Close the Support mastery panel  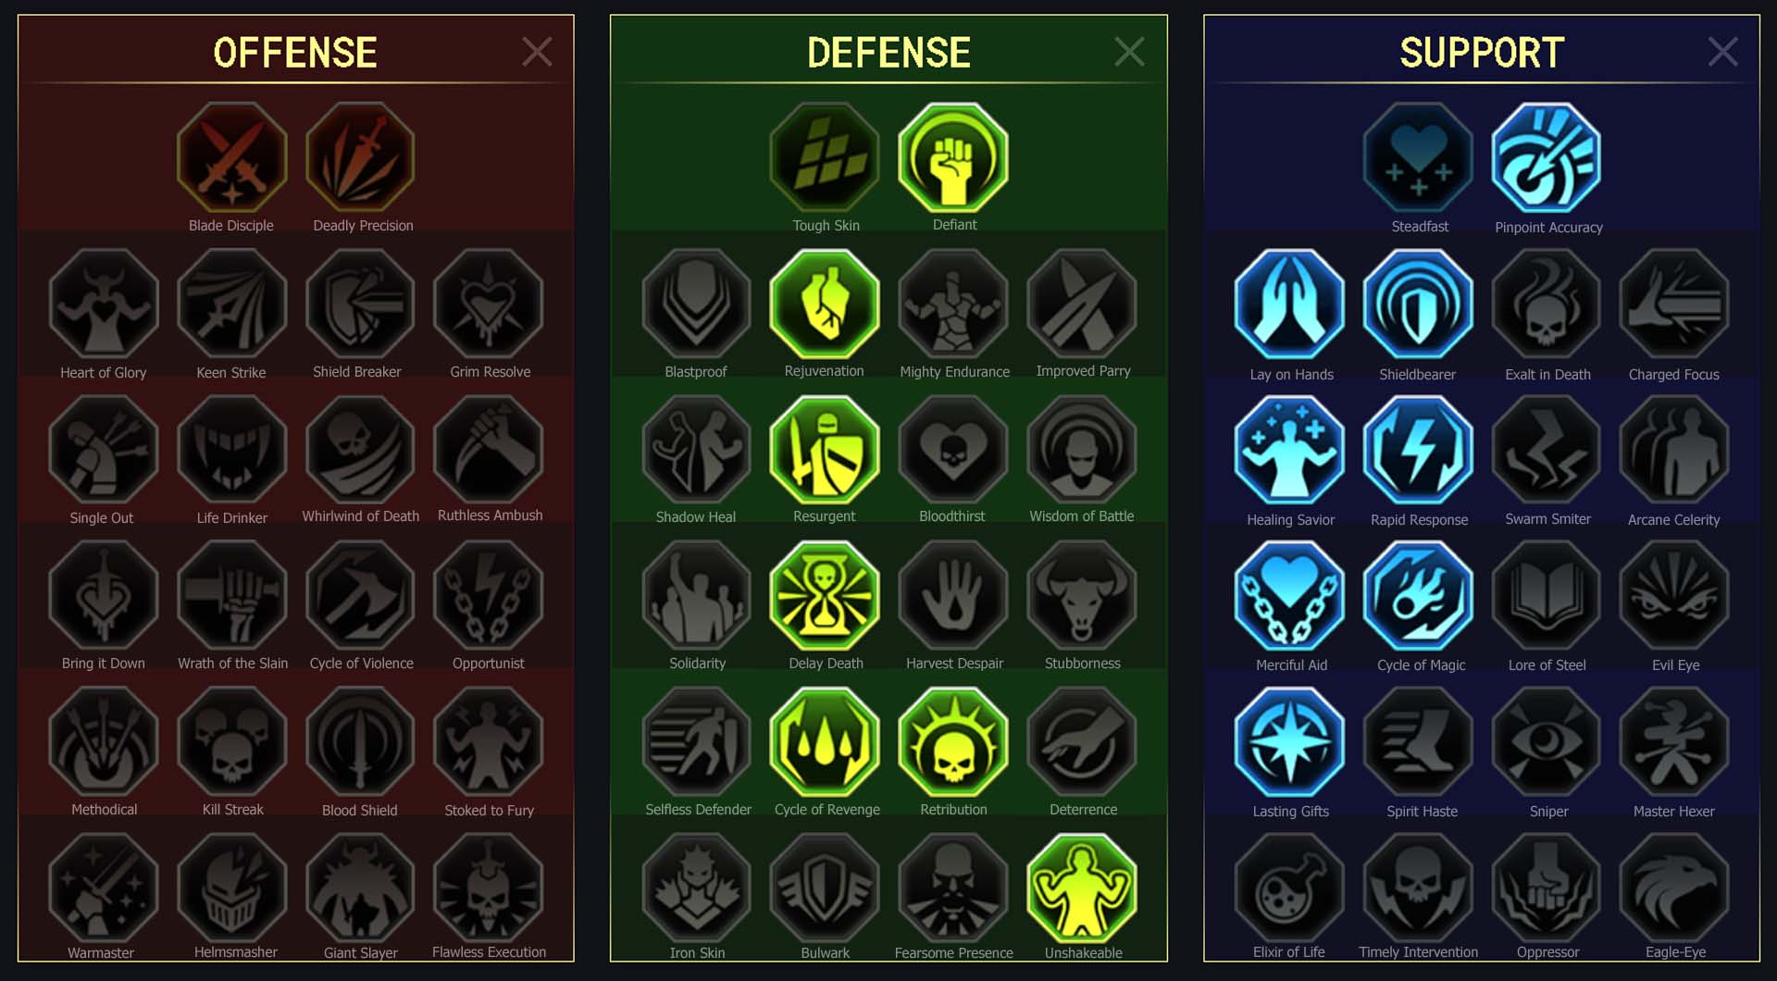(1722, 52)
